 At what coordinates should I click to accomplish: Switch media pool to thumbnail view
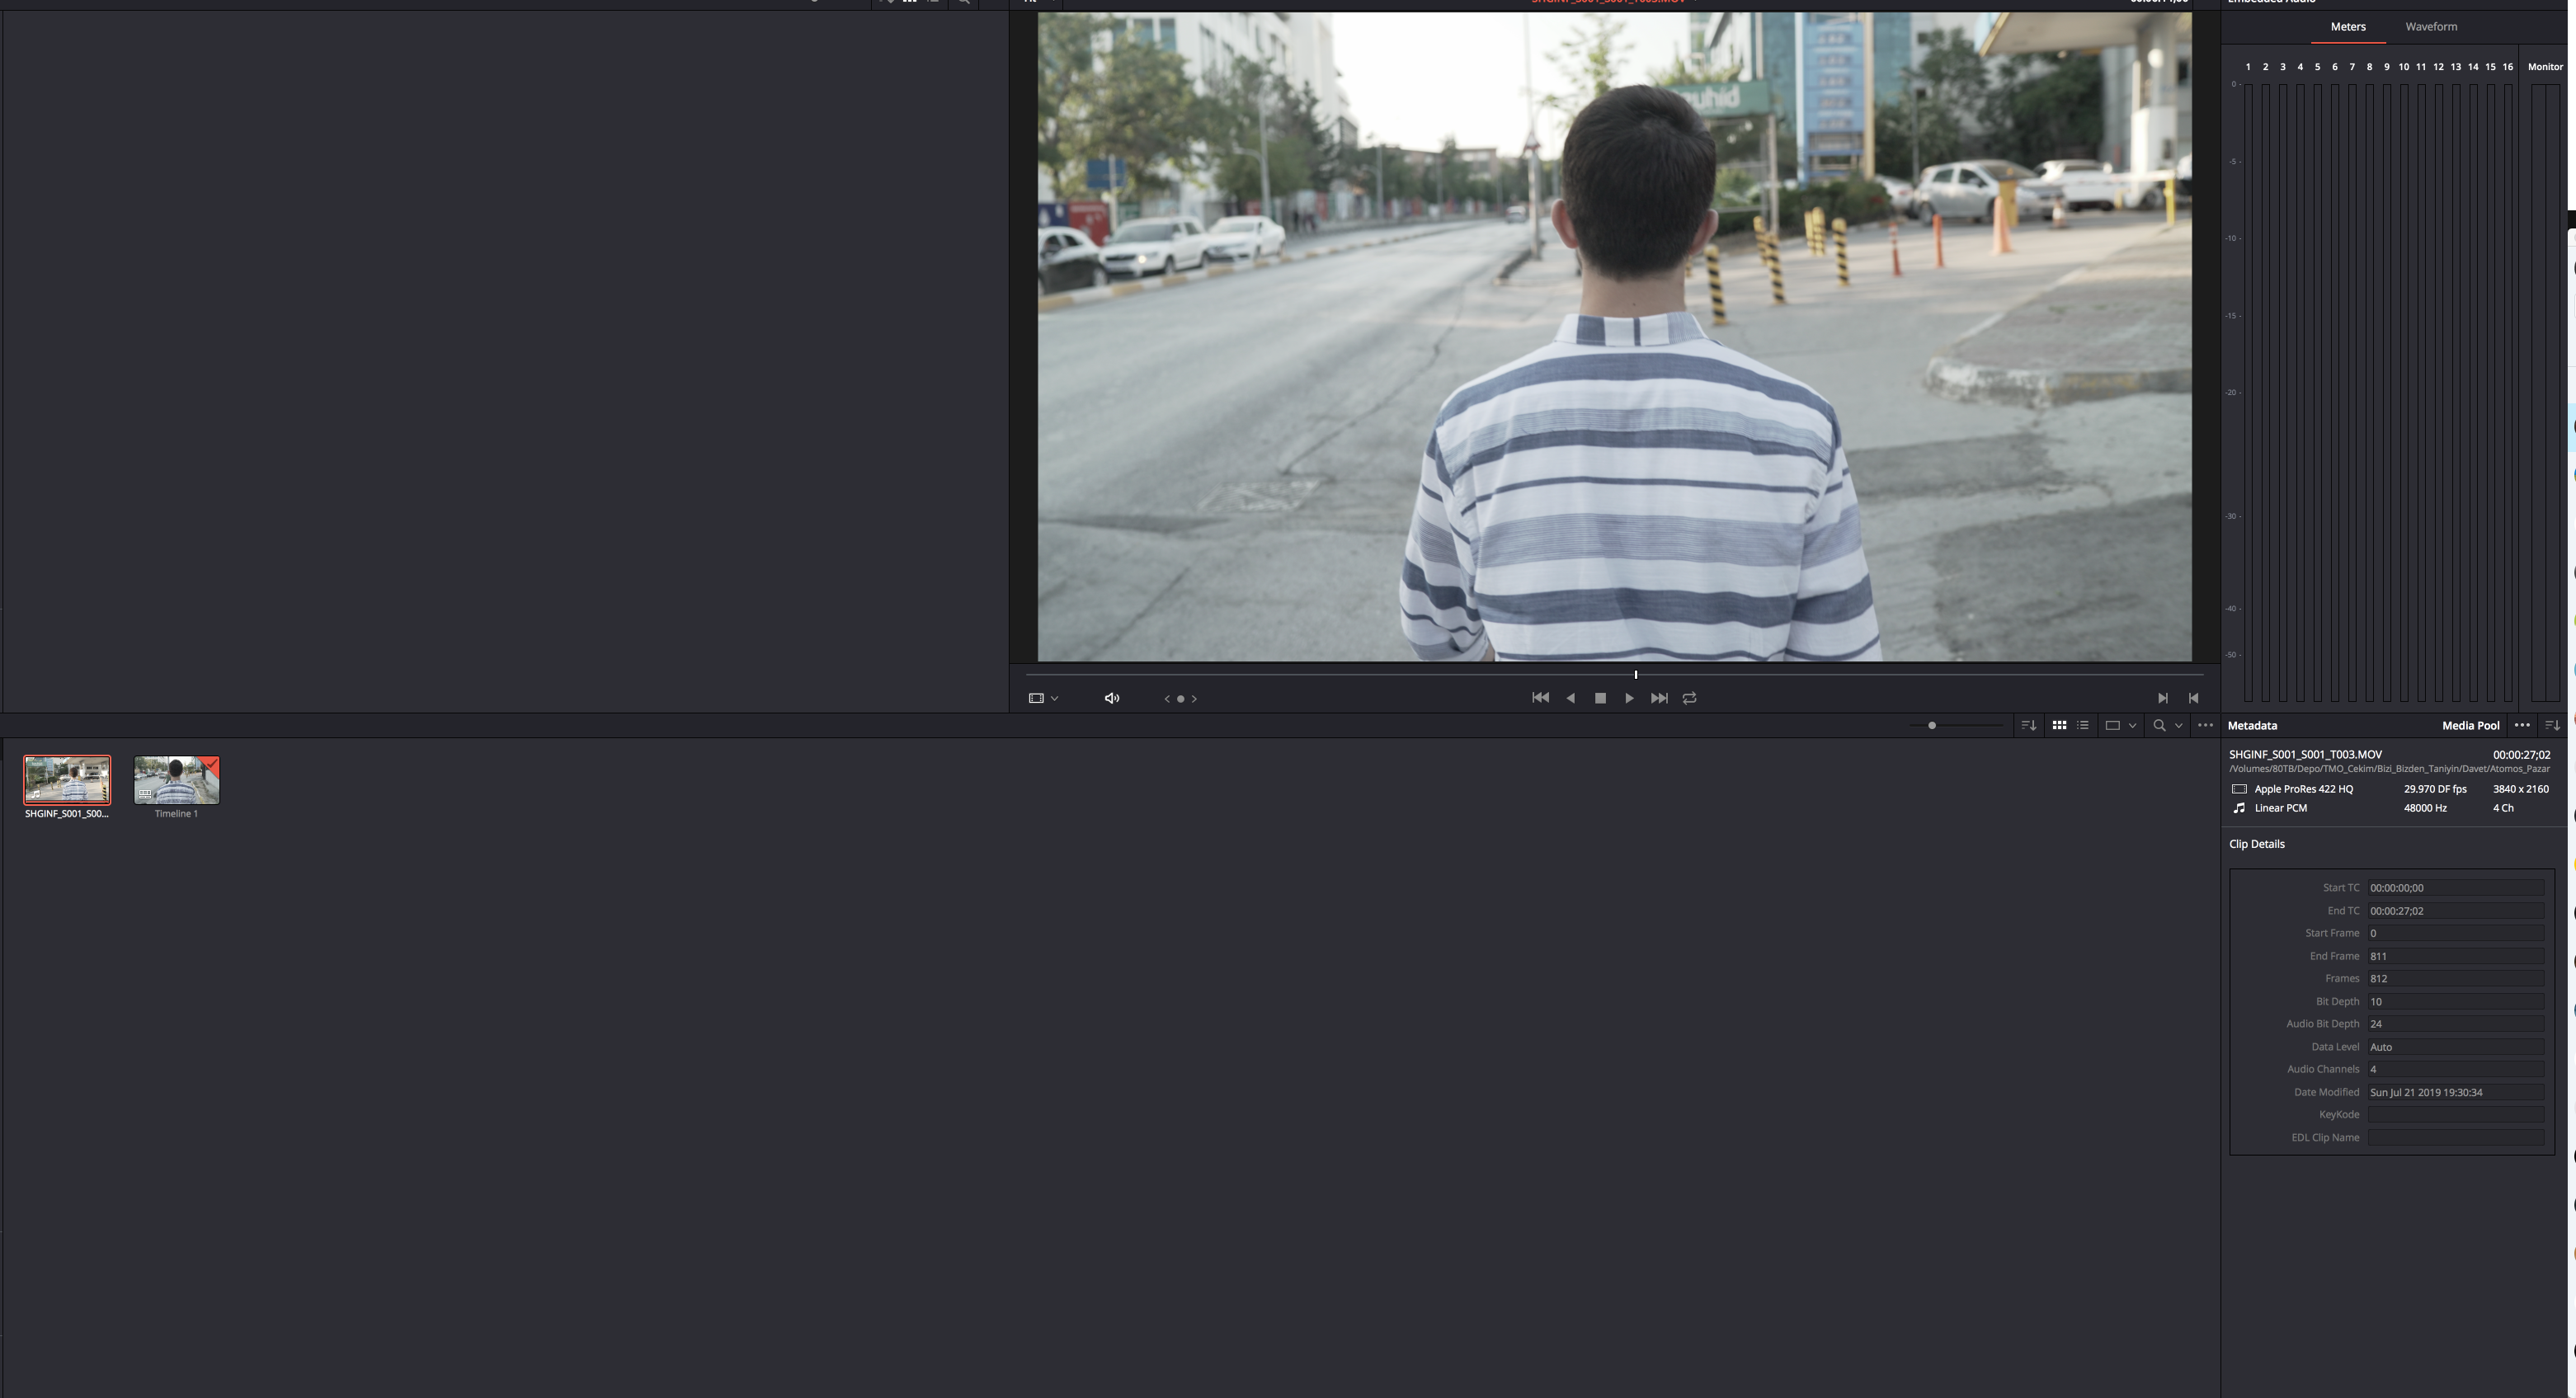2059,725
